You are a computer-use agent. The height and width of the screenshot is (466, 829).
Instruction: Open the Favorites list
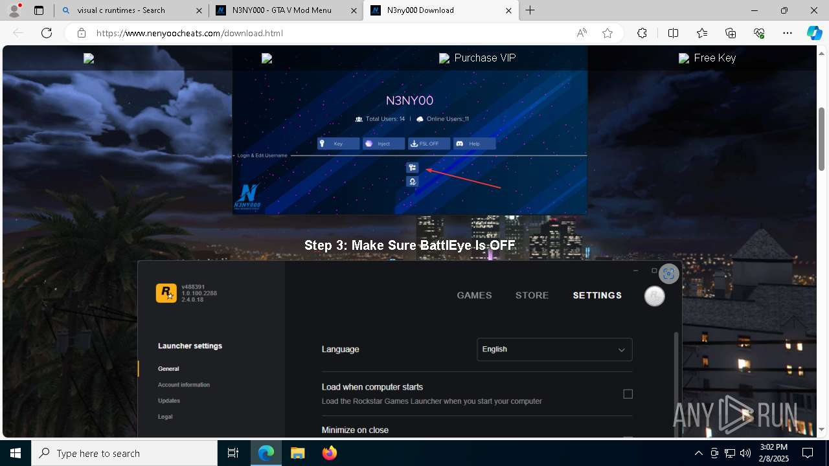pos(702,33)
